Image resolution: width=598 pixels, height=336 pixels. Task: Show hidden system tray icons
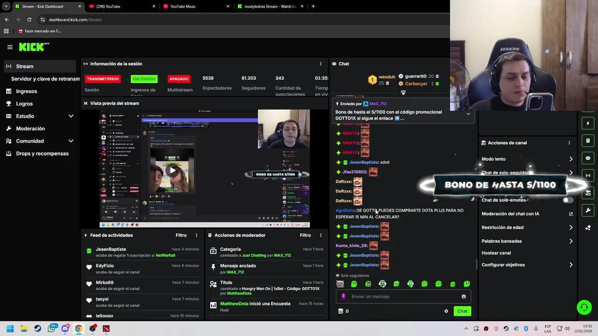(x=466, y=329)
